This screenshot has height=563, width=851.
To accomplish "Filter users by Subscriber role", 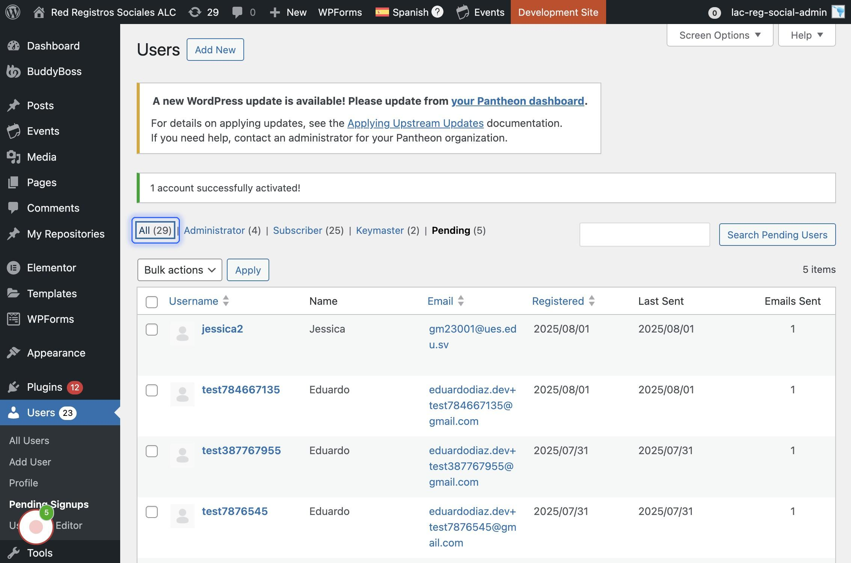I will (297, 230).
